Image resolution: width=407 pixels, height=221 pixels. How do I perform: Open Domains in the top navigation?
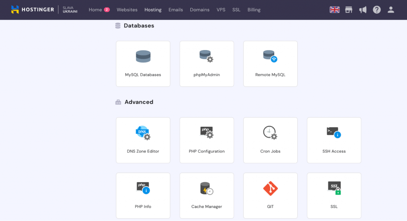[200, 10]
